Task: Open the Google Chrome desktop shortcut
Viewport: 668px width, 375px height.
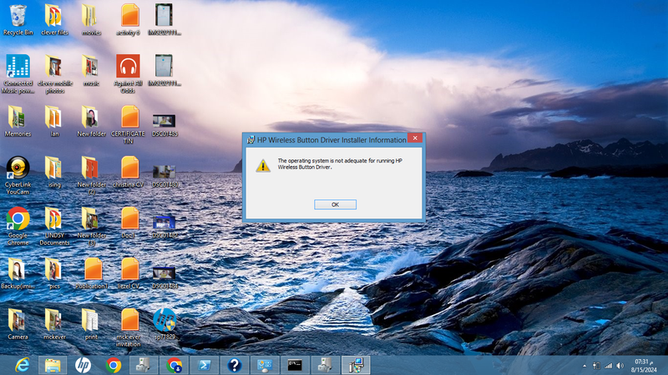Action: click(x=18, y=226)
